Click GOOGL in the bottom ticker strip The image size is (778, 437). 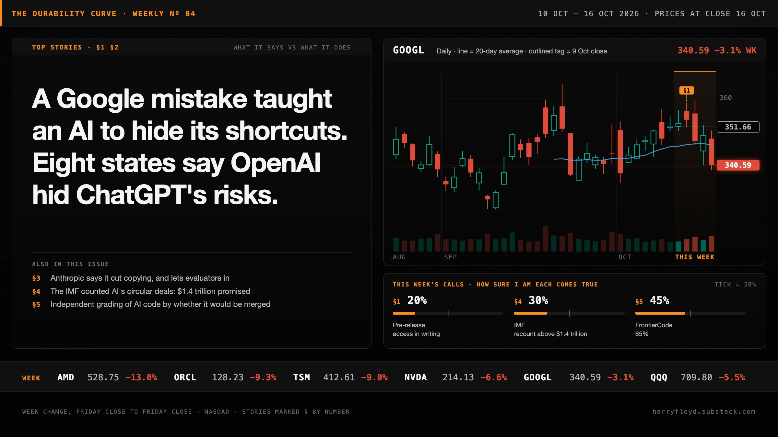(537, 377)
